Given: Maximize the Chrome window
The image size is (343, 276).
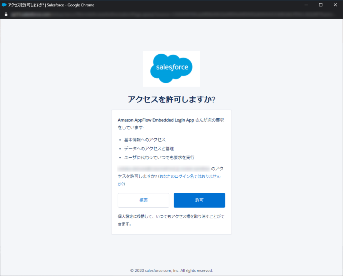Looking at the screenshot, I should [321, 5].
